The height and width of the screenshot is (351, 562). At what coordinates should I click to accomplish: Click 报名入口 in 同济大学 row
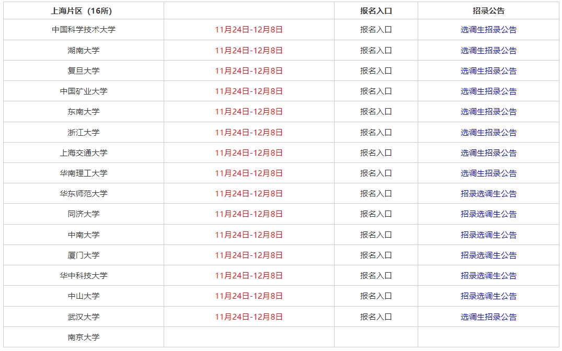[x=375, y=214]
